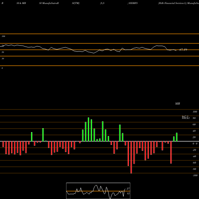Click the '(Hdb Financial Services L)' title text
The height and width of the screenshot is (199, 199).
coord(172,3)
